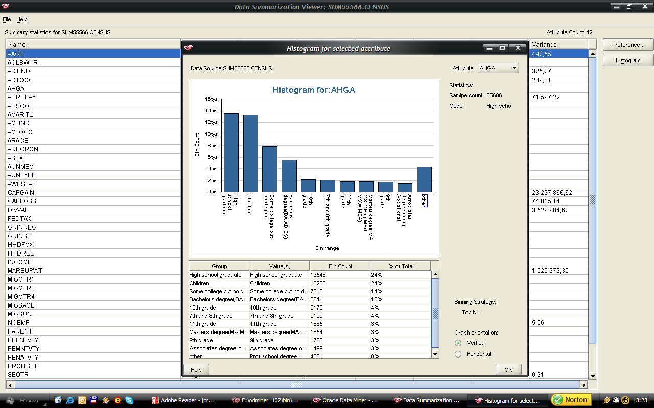Screen dimensions: 654x408
Task: Click the Group column header
Action: 219,266
